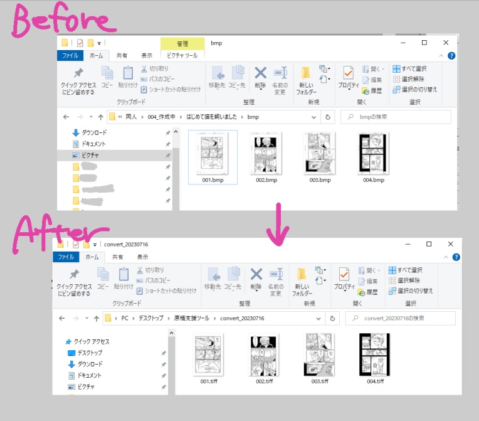This screenshot has width=479, height=421.
Task: Click convert_20230716の検索 search field
Action: (400, 318)
